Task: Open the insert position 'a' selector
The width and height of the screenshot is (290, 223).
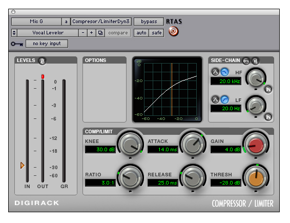Action: pos(66,22)
